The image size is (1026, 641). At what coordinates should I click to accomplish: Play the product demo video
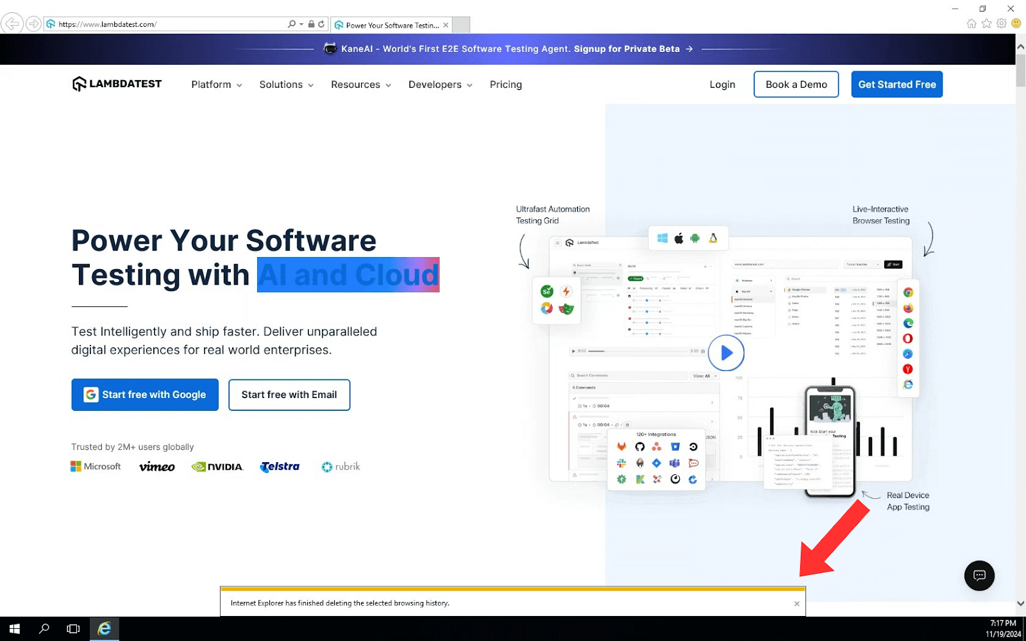[726, 353]
